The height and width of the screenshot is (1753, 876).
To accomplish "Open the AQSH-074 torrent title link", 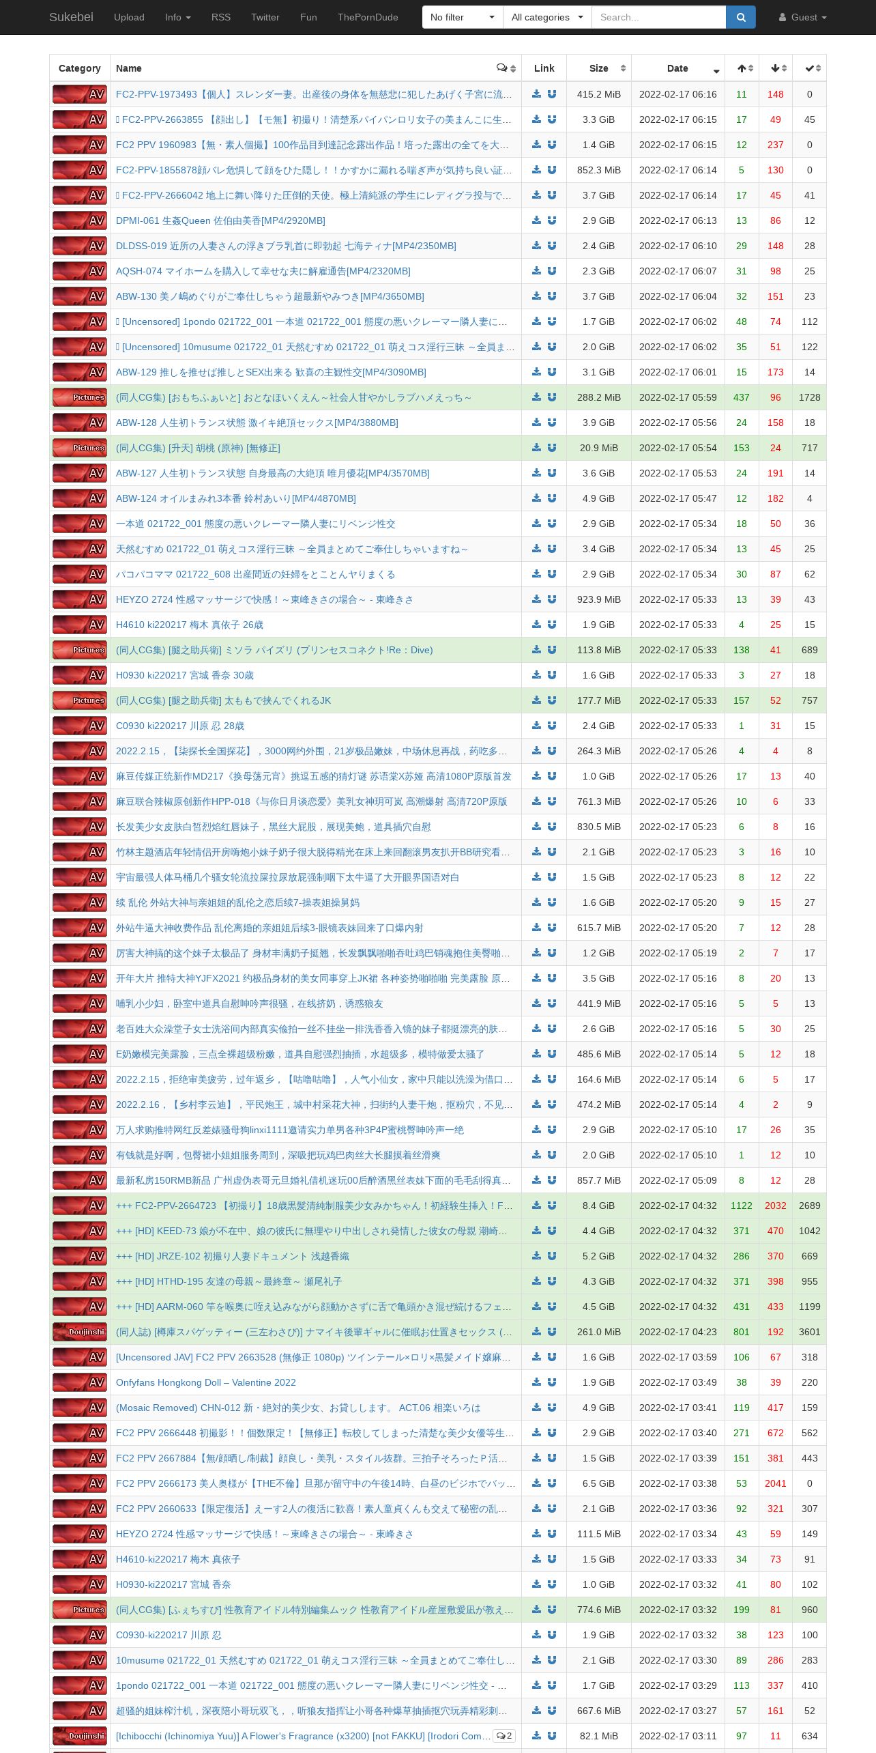I will pos(263,271).
